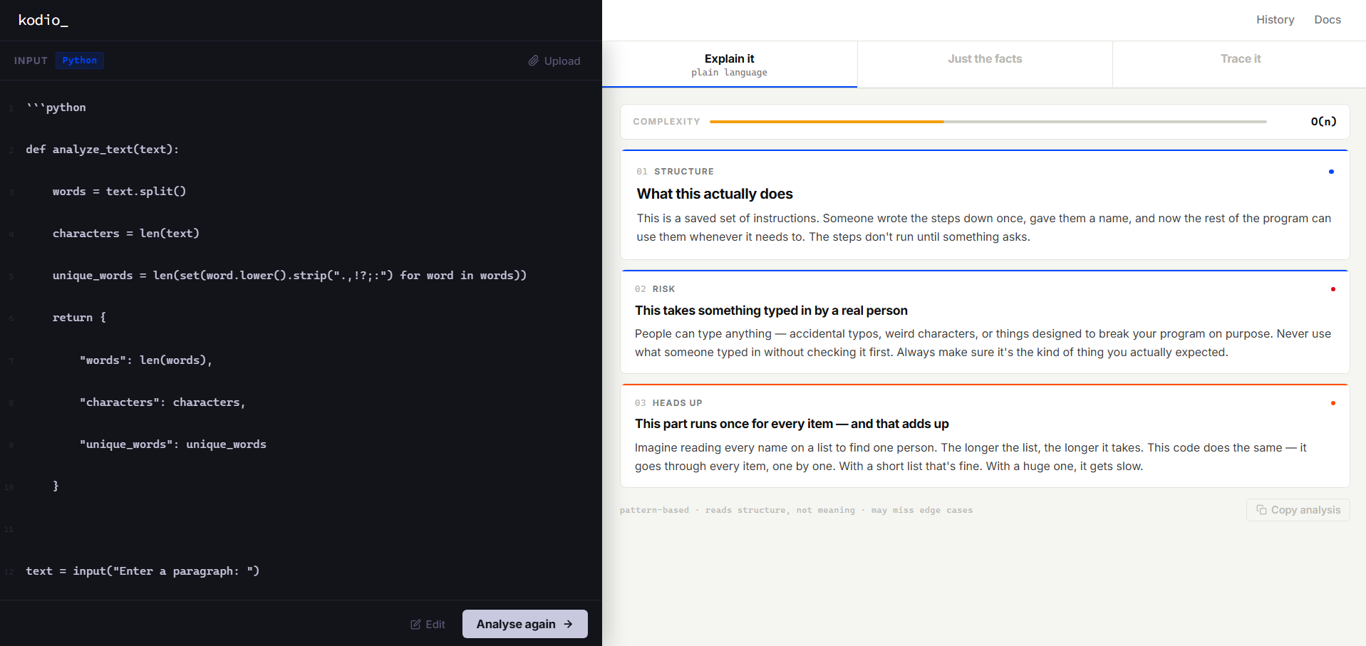Click the kodio_ logo

click(x=43, y=20)
